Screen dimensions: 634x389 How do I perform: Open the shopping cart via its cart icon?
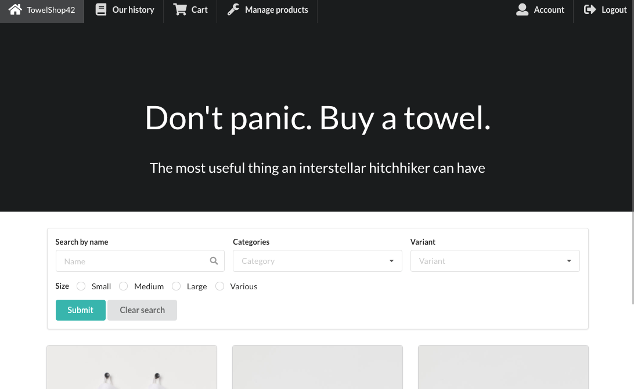[180, 9]
